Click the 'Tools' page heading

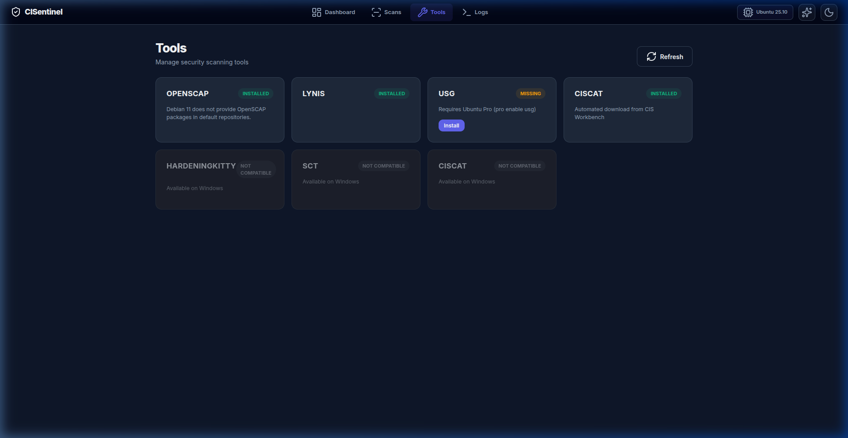click(x=171, y=48)
